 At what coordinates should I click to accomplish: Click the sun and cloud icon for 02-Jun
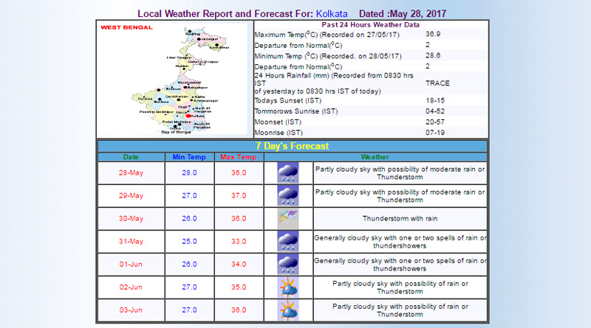pos(288,287)
